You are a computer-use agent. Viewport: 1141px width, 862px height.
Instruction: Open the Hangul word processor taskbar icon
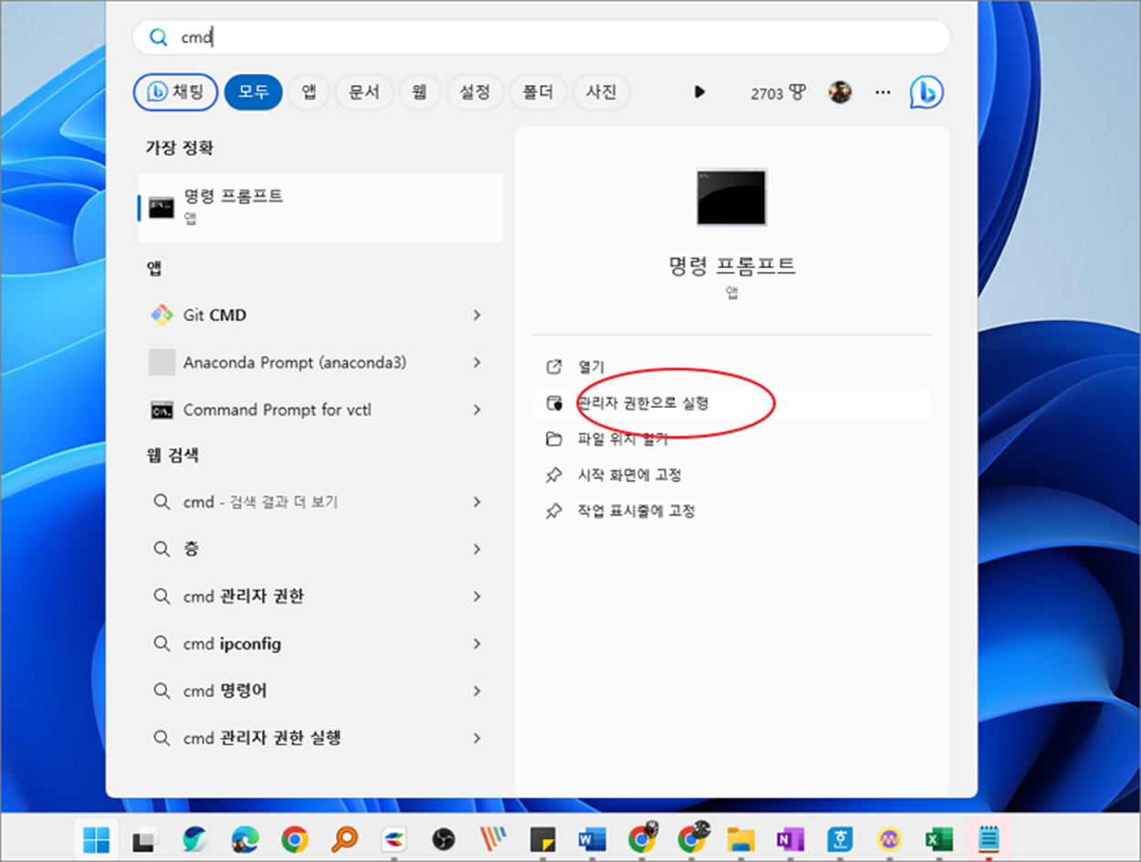tap(839, 839)
